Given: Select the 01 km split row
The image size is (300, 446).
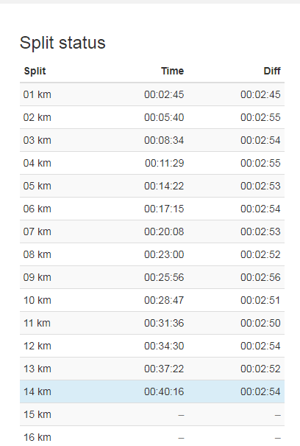Looking at the screenshot, I should (152, 94).
